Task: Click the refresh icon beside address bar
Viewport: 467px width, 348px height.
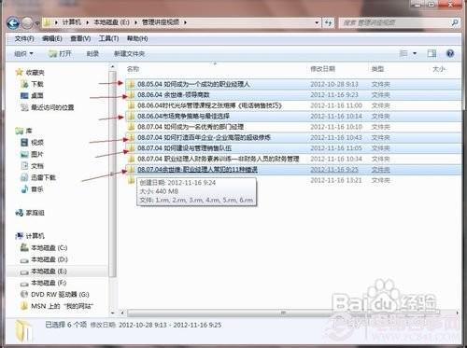Action: (x=328, y=22)
